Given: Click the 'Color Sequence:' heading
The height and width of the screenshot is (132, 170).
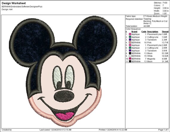Looking at the screenshot, I should pyautogui.click(x=133, y=29).
